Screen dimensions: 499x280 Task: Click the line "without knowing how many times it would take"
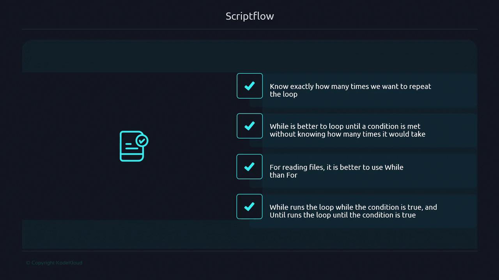click(x=347, y=134)
